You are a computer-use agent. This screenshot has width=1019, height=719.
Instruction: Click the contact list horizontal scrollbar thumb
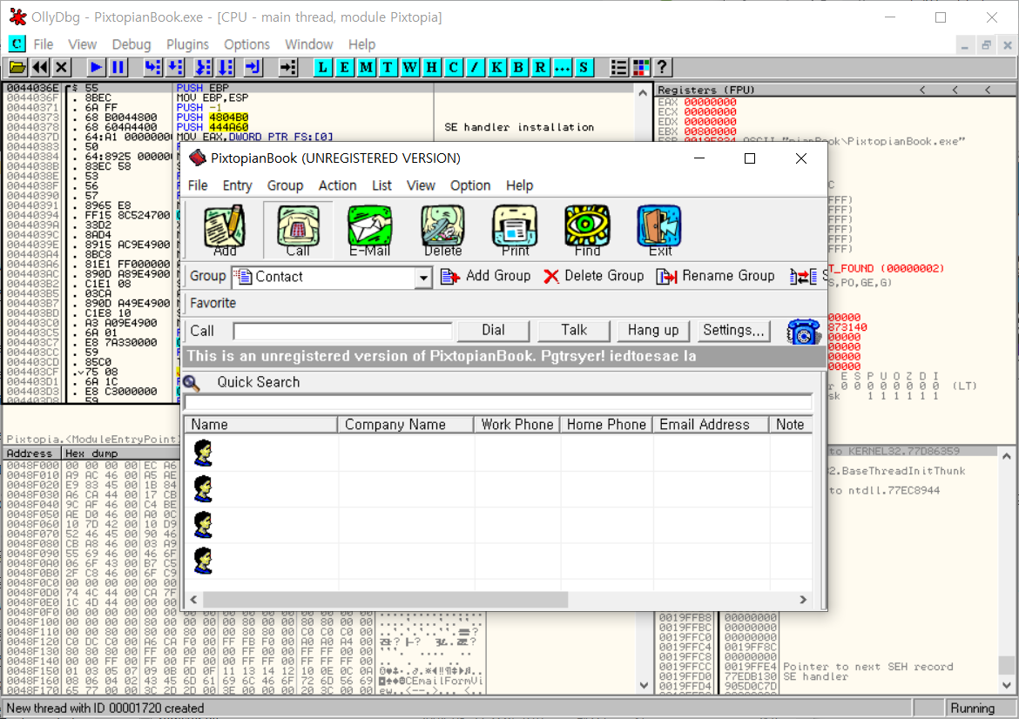coord(385,600)
